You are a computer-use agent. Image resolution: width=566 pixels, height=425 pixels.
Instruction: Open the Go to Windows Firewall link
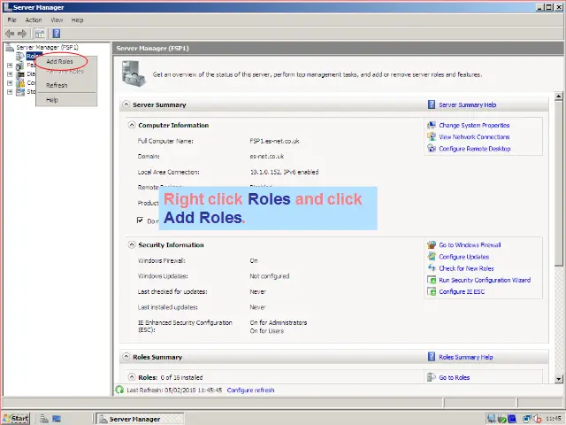(x=470, y=245)
